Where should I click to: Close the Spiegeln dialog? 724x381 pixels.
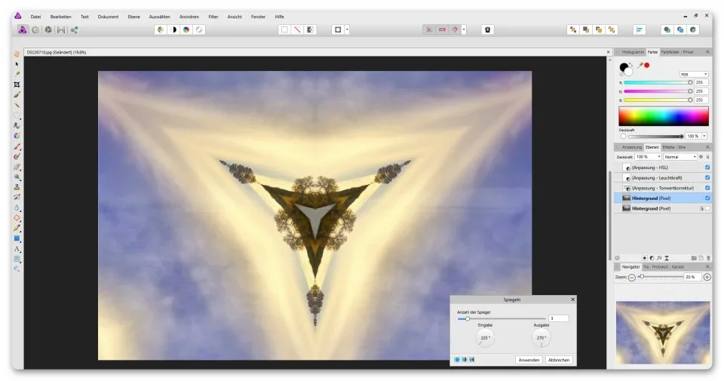(572, 300)
